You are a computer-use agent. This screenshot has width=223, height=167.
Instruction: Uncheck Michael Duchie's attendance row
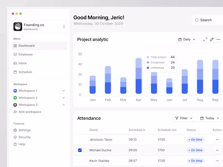coord(80,150)
